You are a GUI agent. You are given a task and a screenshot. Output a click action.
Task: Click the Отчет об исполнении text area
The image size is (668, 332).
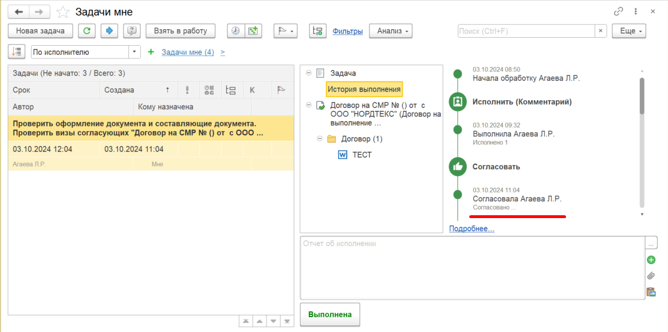pyautogui.click(x=472, y=268)
